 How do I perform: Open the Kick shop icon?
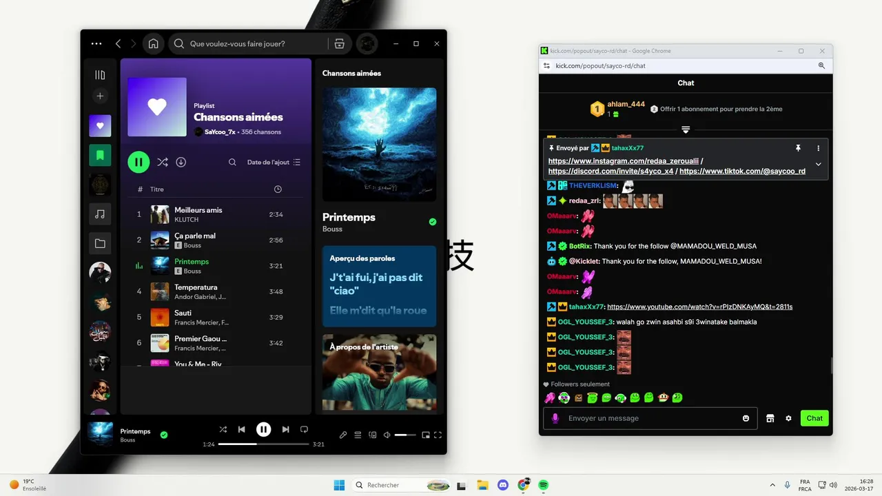coord(770,418)
